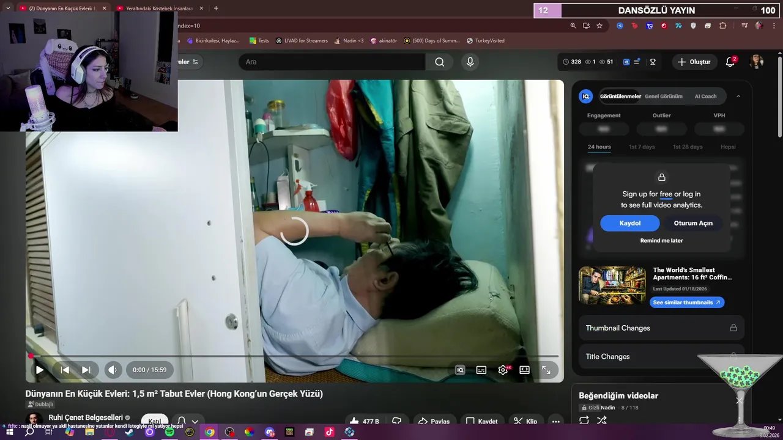Image resolution: width=783 pixels, height=440 pixels.
Task: Open video player settings gear
Action: coord(503,370)
